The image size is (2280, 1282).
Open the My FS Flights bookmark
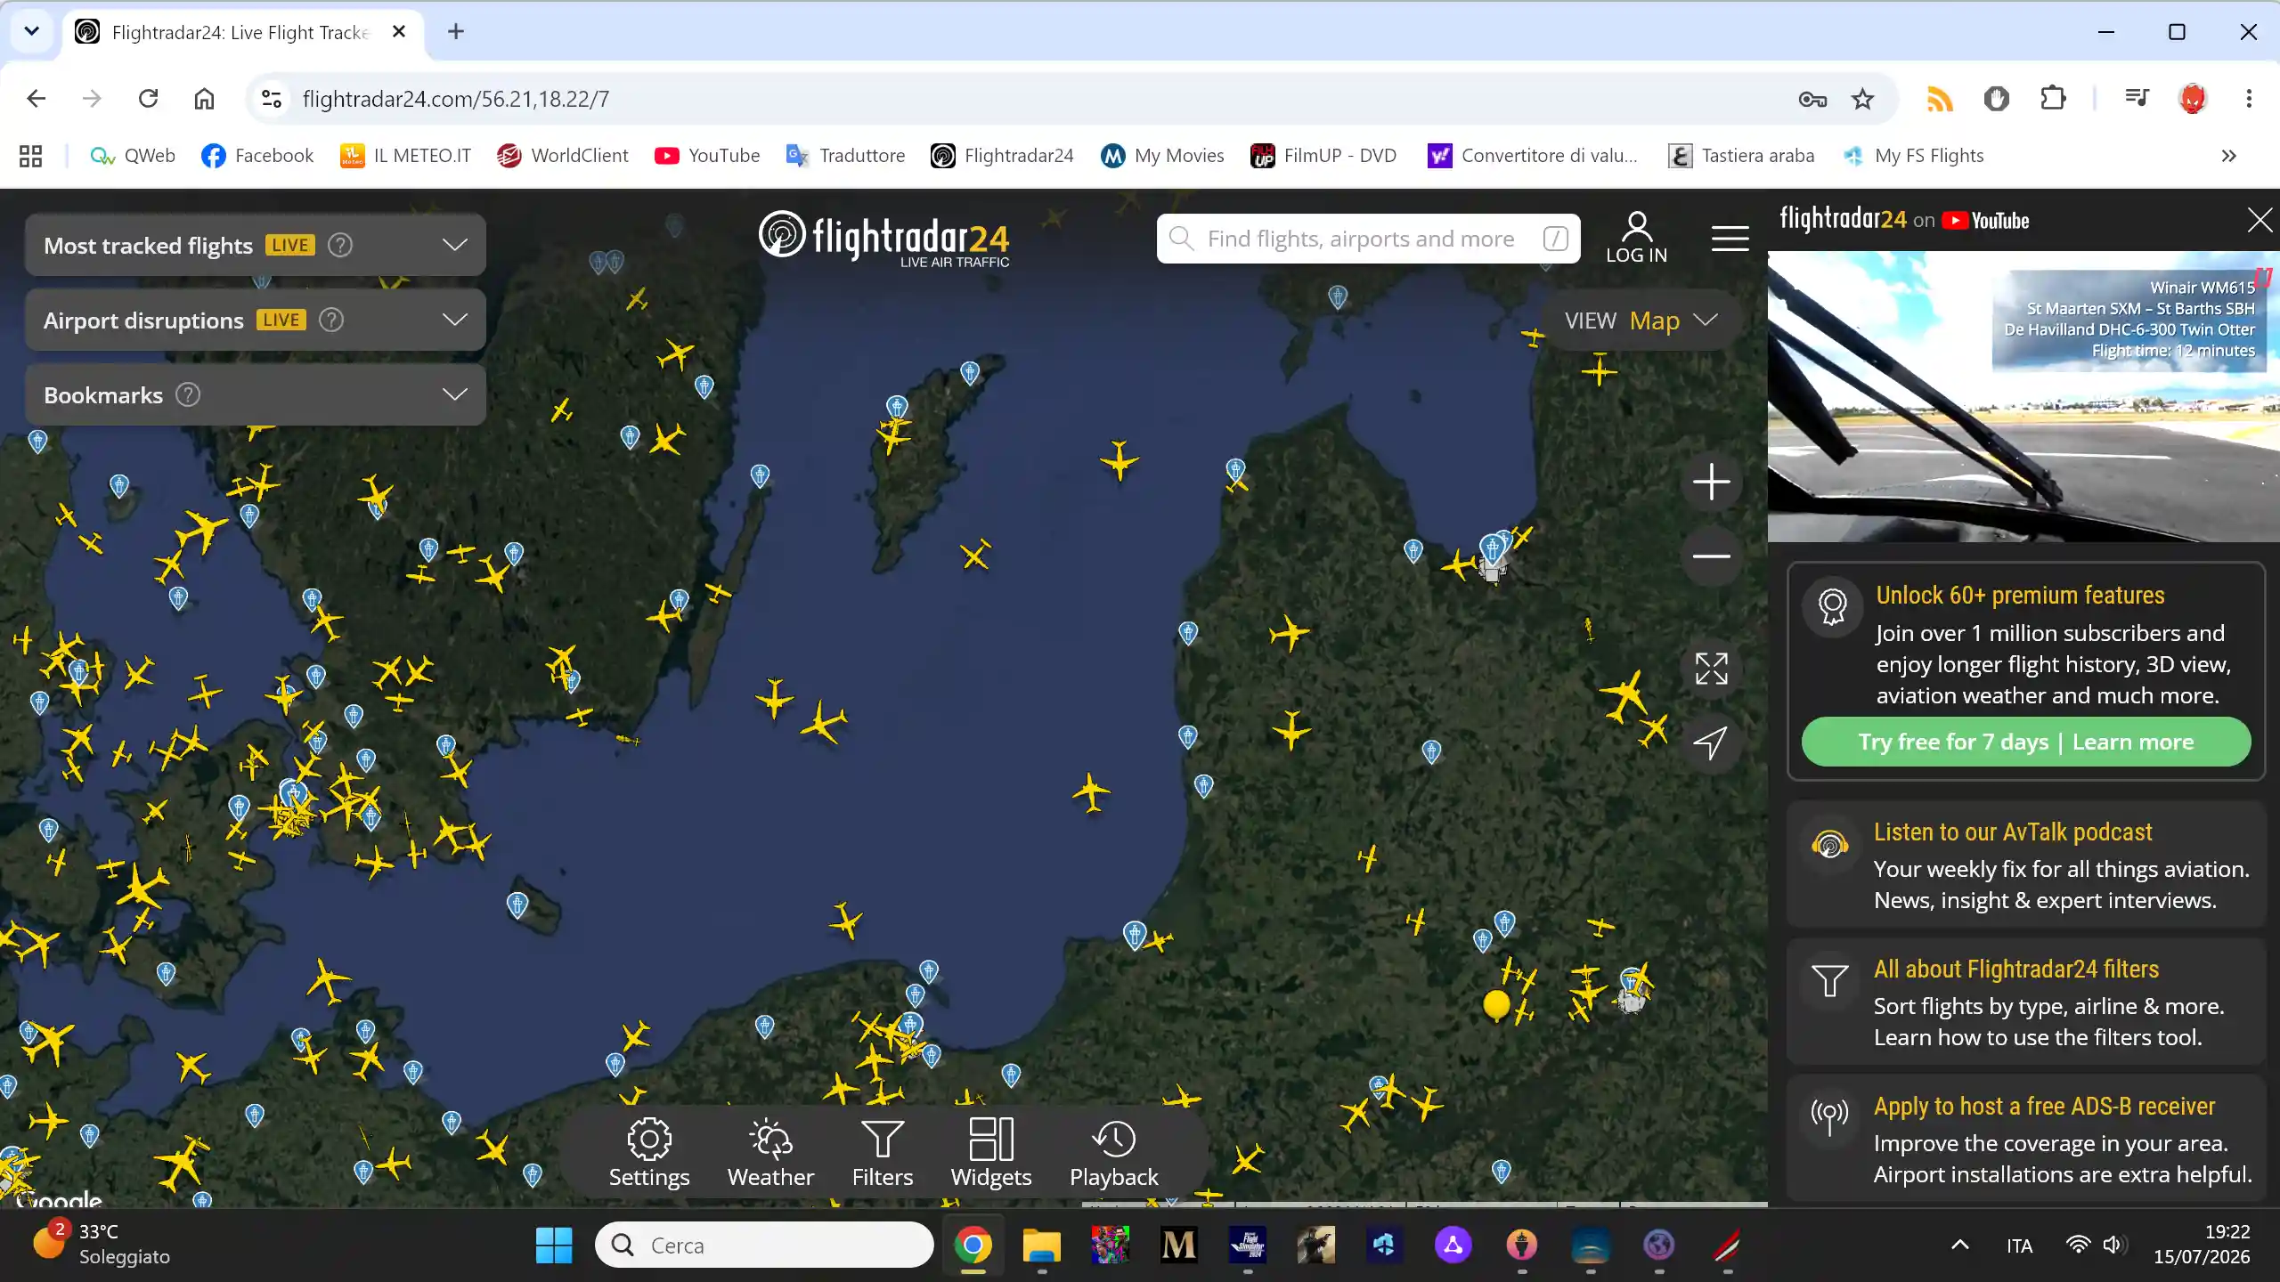[x=1913, y=156]
